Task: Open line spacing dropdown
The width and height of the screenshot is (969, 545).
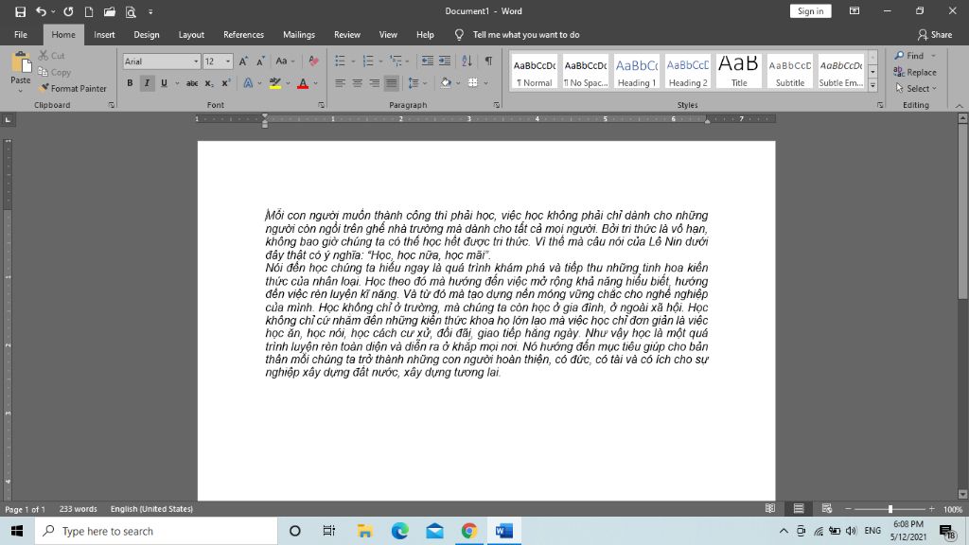Action: pos(417,83)
